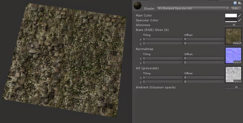
Task: Click the Specular Color label
Action: click(147, 20)
